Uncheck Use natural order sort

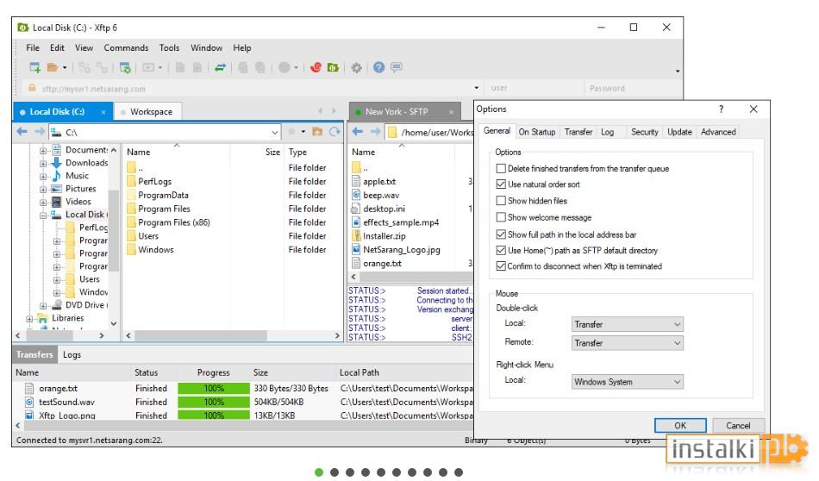pyautogui.click(x=501, y=184)
